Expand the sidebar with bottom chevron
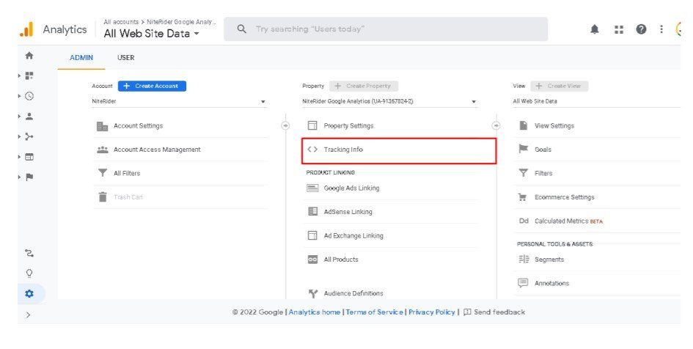 tap(29, 315)
